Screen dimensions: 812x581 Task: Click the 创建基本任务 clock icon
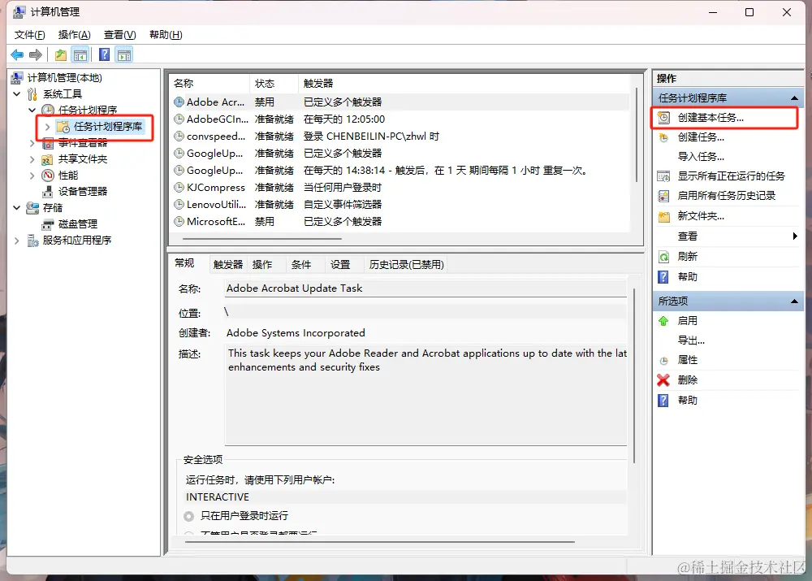click(663, 118)
